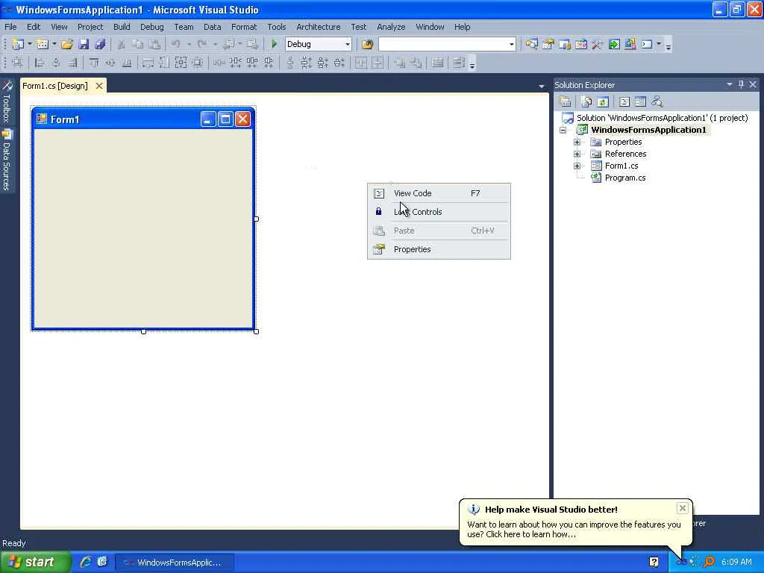This screenshot has height=573, width=764.
Task: Click the Help make Visual Studio better balloon
Action: [x=575, y=522]
